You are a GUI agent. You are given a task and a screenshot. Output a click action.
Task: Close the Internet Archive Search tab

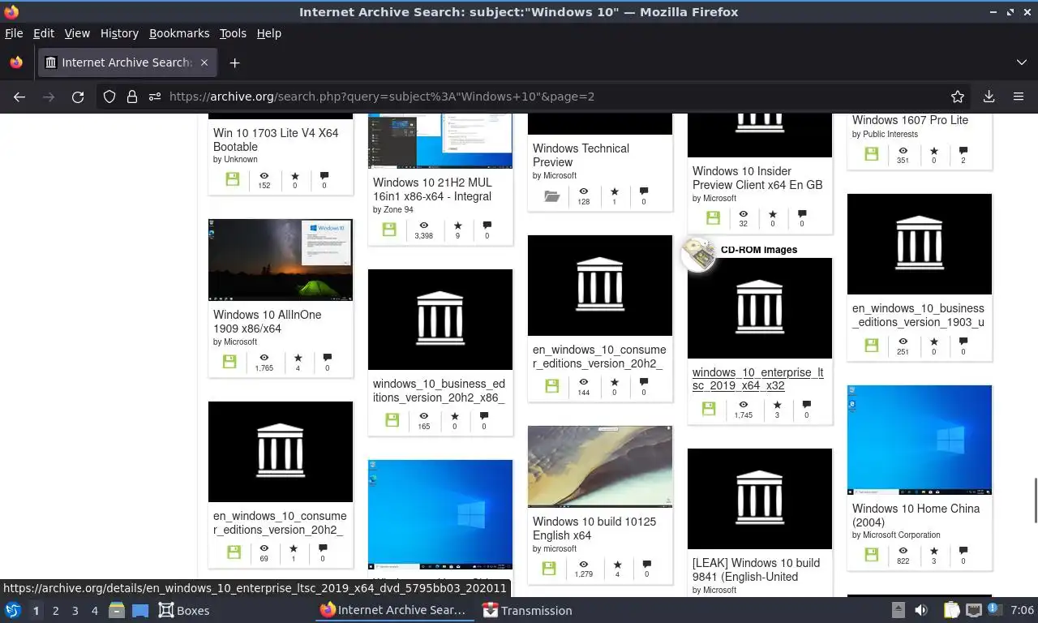point(204,62)
